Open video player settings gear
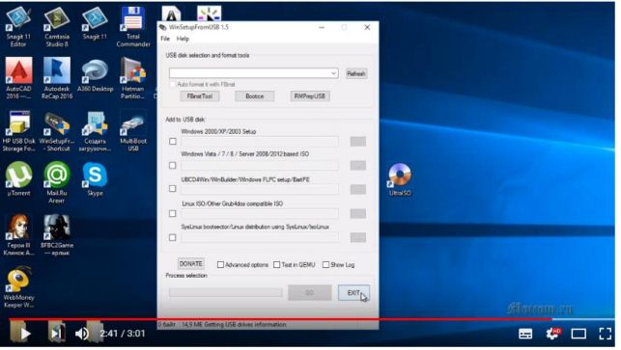Screen dimensions: 621x350 click(552, 334)
